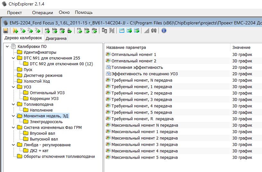Click the compare files icon in toolbar

104,31
